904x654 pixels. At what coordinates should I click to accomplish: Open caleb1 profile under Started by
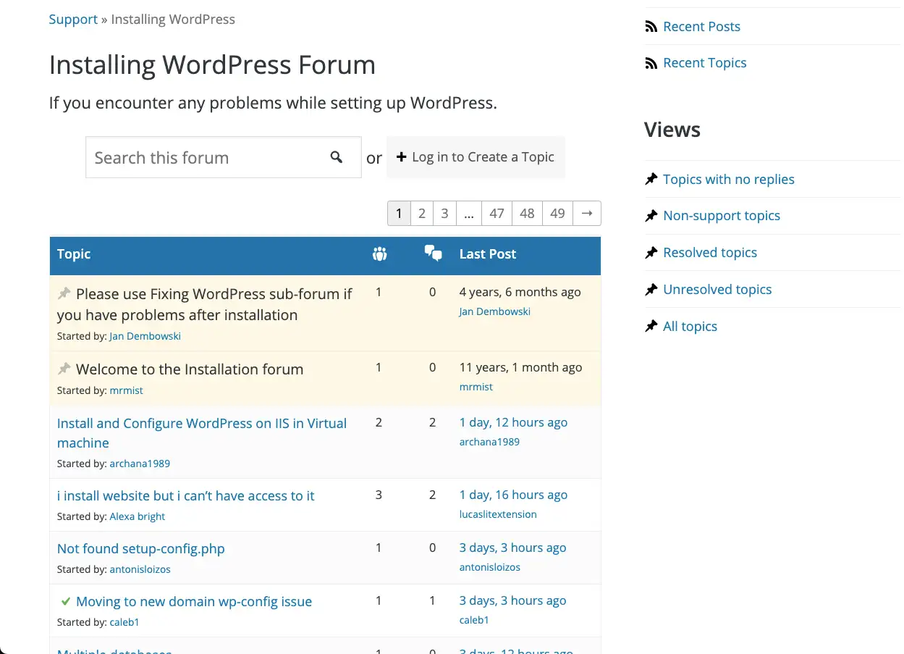point(124,622)
